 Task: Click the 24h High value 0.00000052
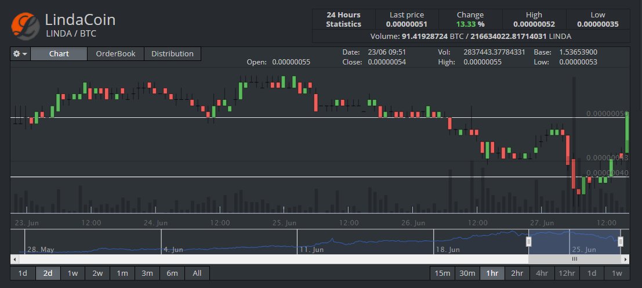tap(534, 24)
